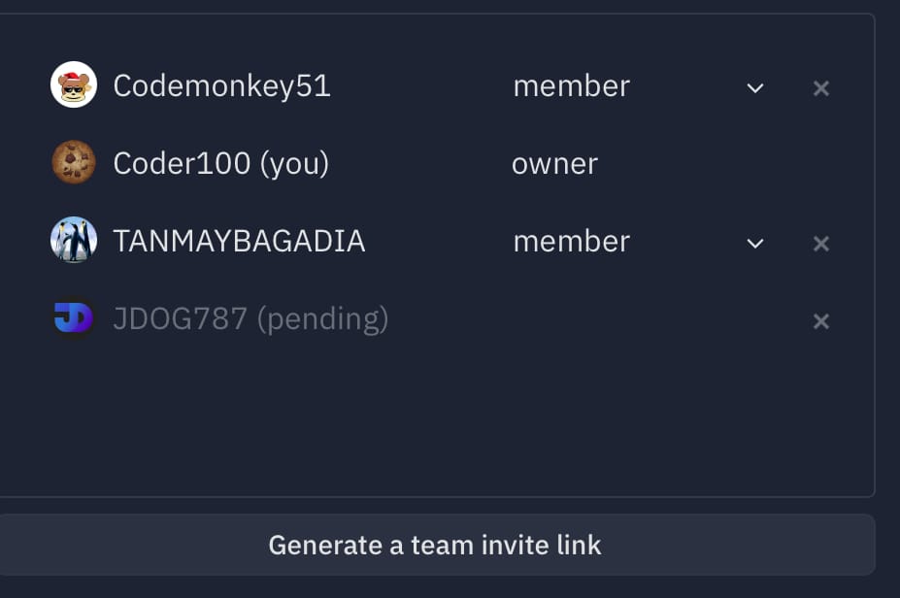The height and width of the screenshot is (598, 900).
Task: Cancel the pending JDOG787 invite
Action: [820, 320]
